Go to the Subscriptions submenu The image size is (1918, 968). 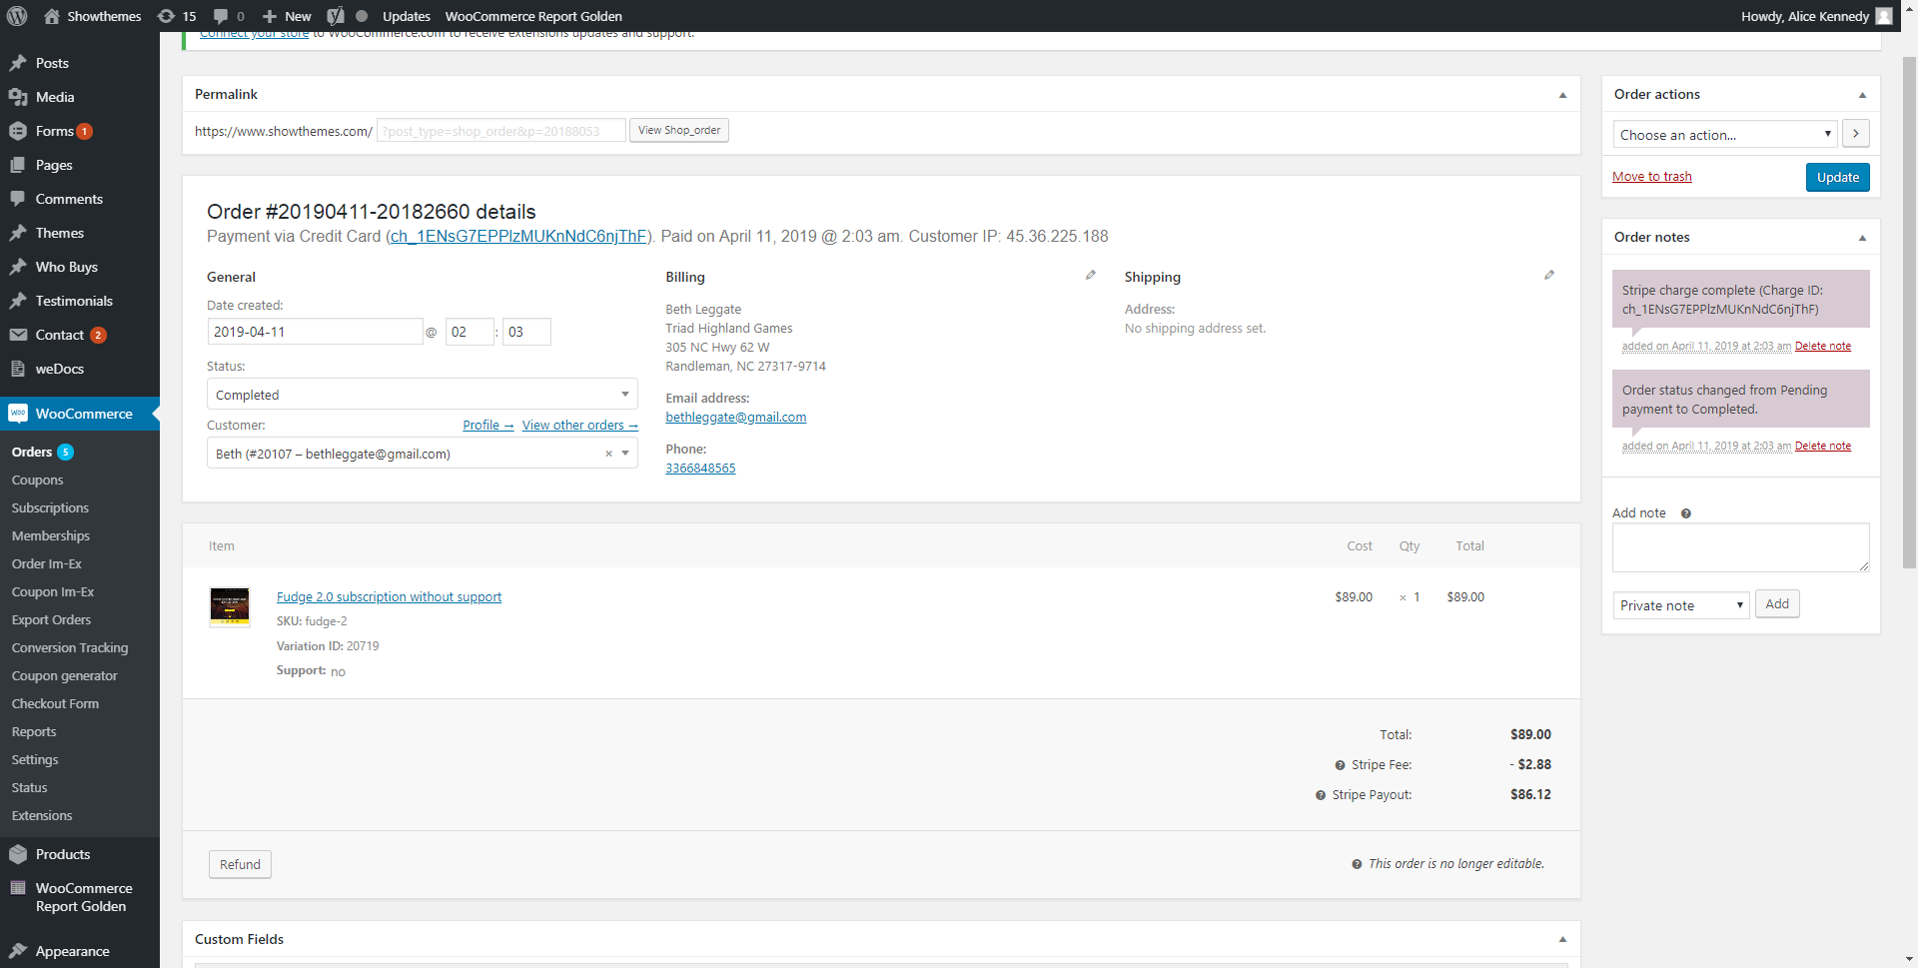pos(50,508)
